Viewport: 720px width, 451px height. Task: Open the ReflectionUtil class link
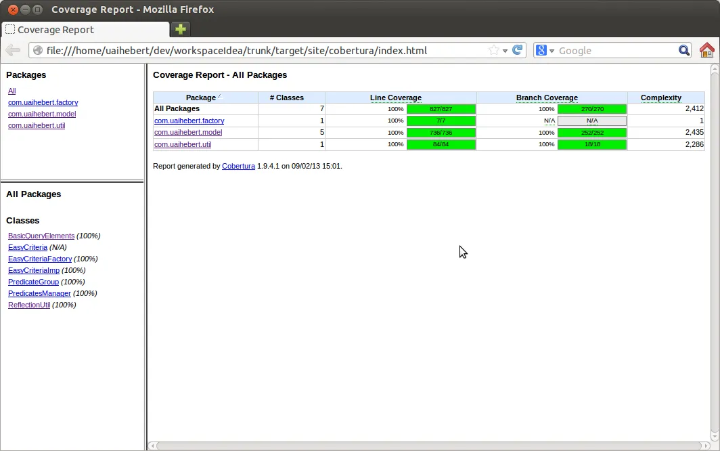(x=29, y=305)
